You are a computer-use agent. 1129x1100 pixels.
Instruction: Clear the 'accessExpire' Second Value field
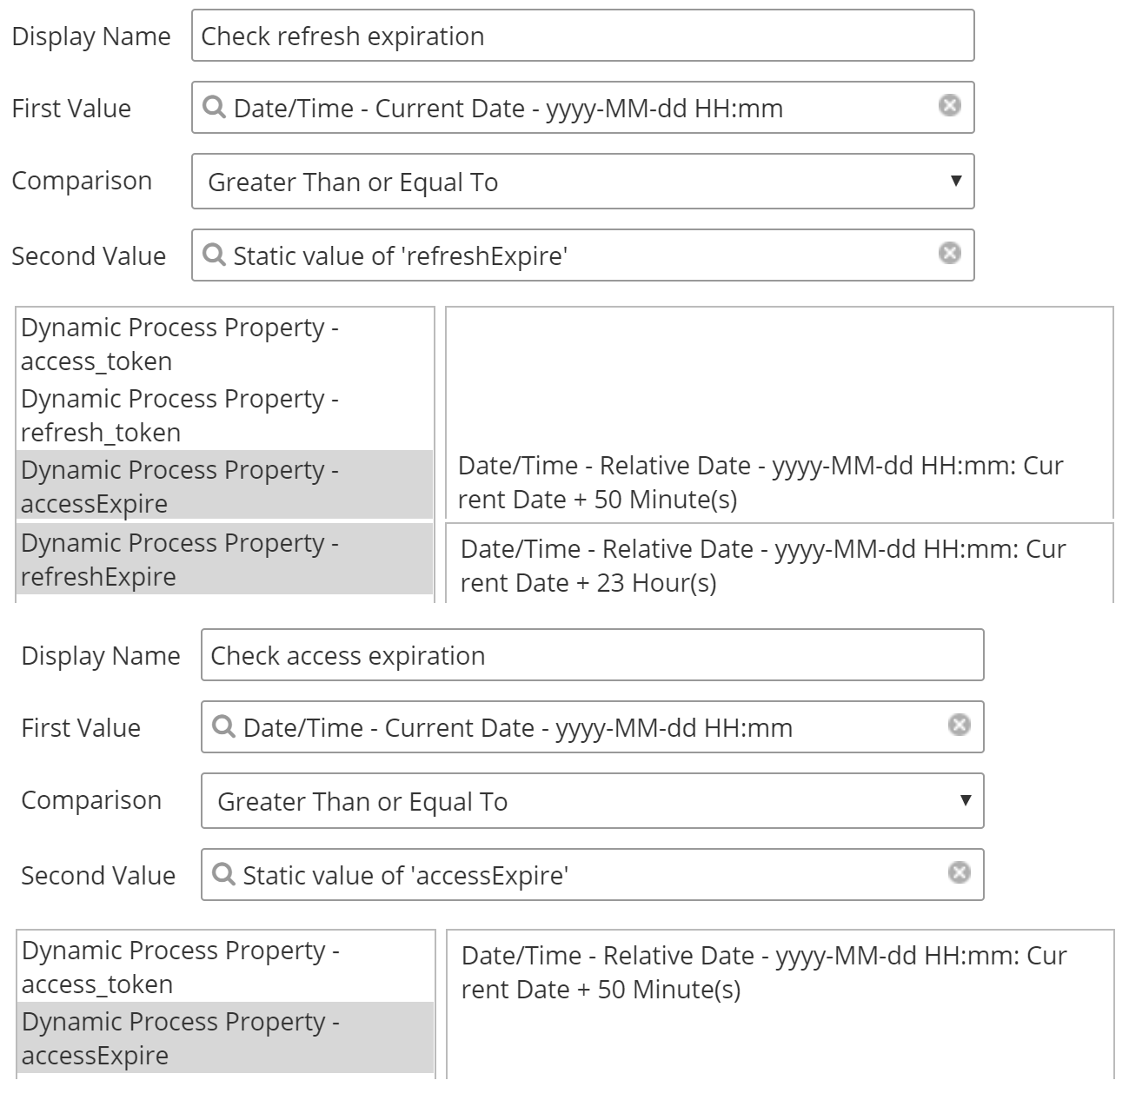pyautogui.click(x=960, y=872)
